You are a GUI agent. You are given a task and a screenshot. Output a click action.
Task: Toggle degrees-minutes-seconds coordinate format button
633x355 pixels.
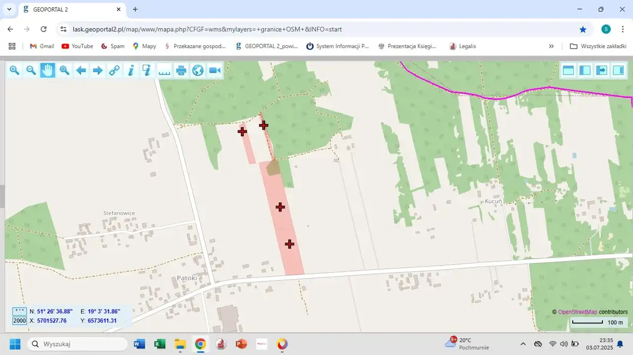(x=20, y=311)
